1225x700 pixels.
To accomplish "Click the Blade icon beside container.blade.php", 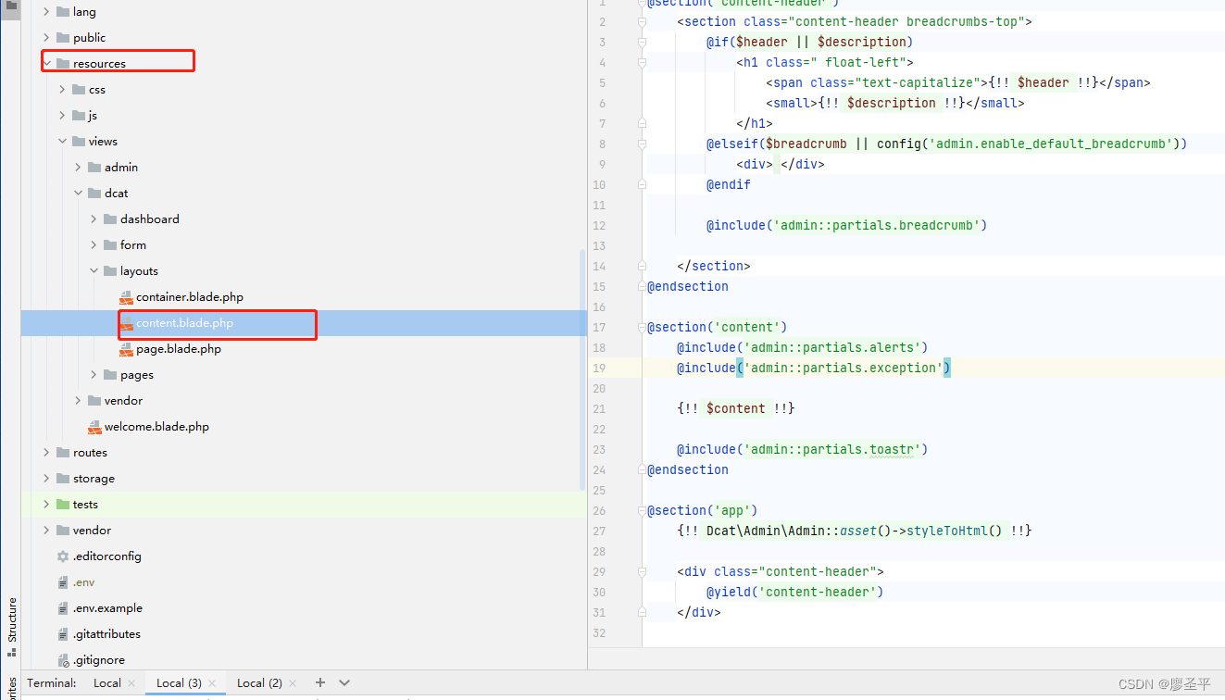I will 127,296.
